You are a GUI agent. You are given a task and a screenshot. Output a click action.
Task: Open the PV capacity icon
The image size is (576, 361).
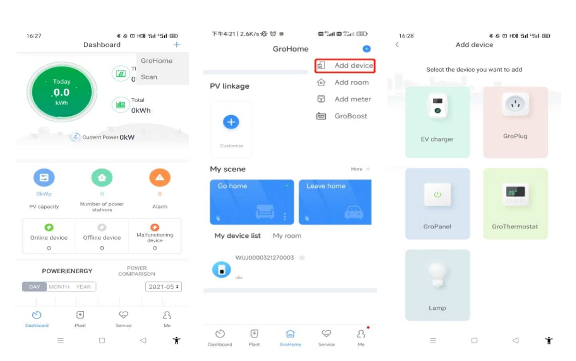44,178
